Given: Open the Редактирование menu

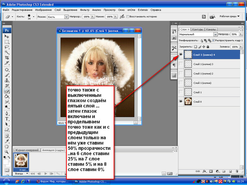Looking at the screenshot, I should pyautogui.click(x=22, y=10).
